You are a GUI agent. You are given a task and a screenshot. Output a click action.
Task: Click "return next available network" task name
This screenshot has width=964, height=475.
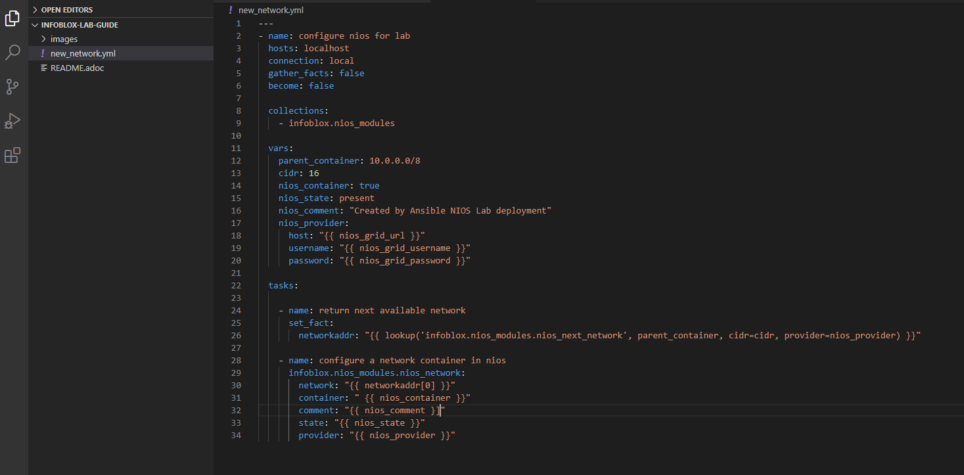tap(392, 310)
